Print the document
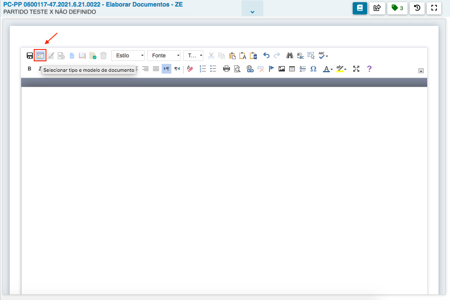 [227, 69]
